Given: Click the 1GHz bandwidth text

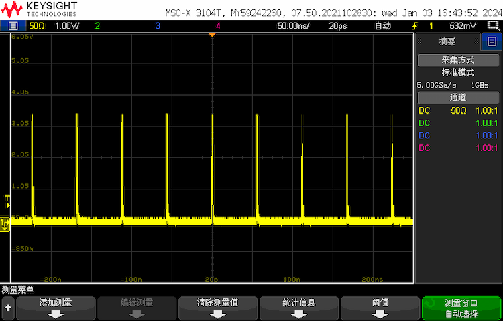Looking at the screenshot, I should [480, 86].
